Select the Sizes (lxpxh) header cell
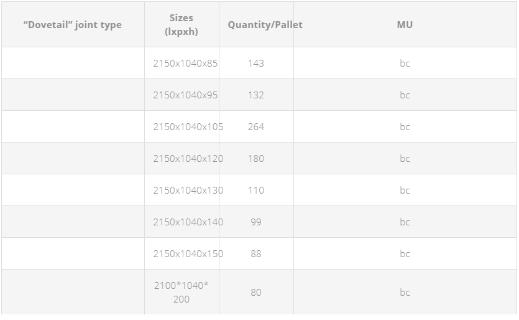Screen dimensions: 519x320 coord(181,24)
